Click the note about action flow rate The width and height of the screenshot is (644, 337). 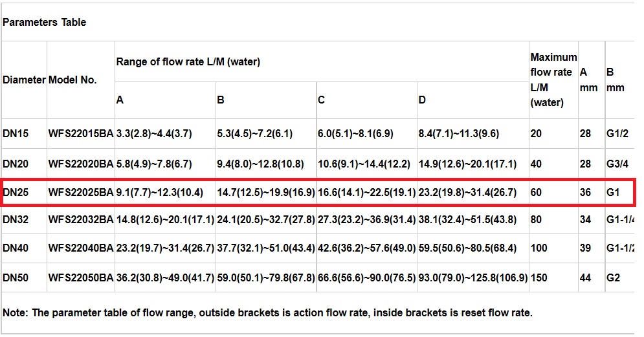(267, 313)
